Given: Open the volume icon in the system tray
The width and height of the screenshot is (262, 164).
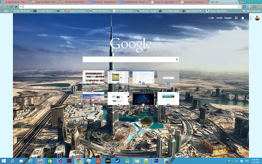Looking at the screenshot, I should coord(237,161).
